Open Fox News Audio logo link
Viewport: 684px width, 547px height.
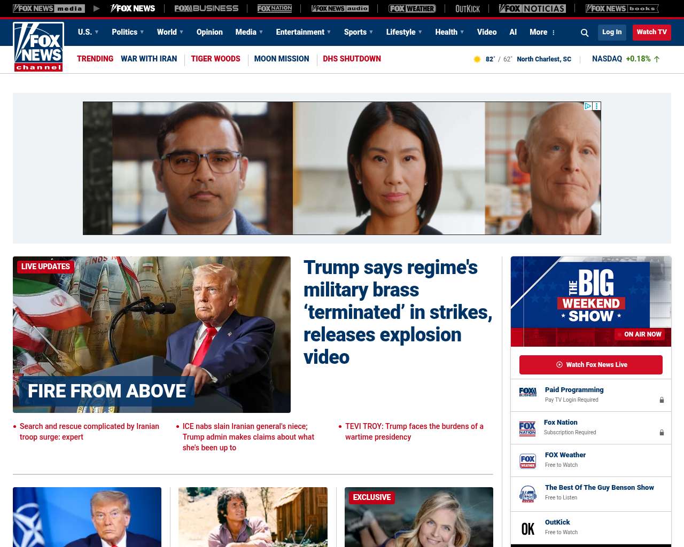point(340,9)
